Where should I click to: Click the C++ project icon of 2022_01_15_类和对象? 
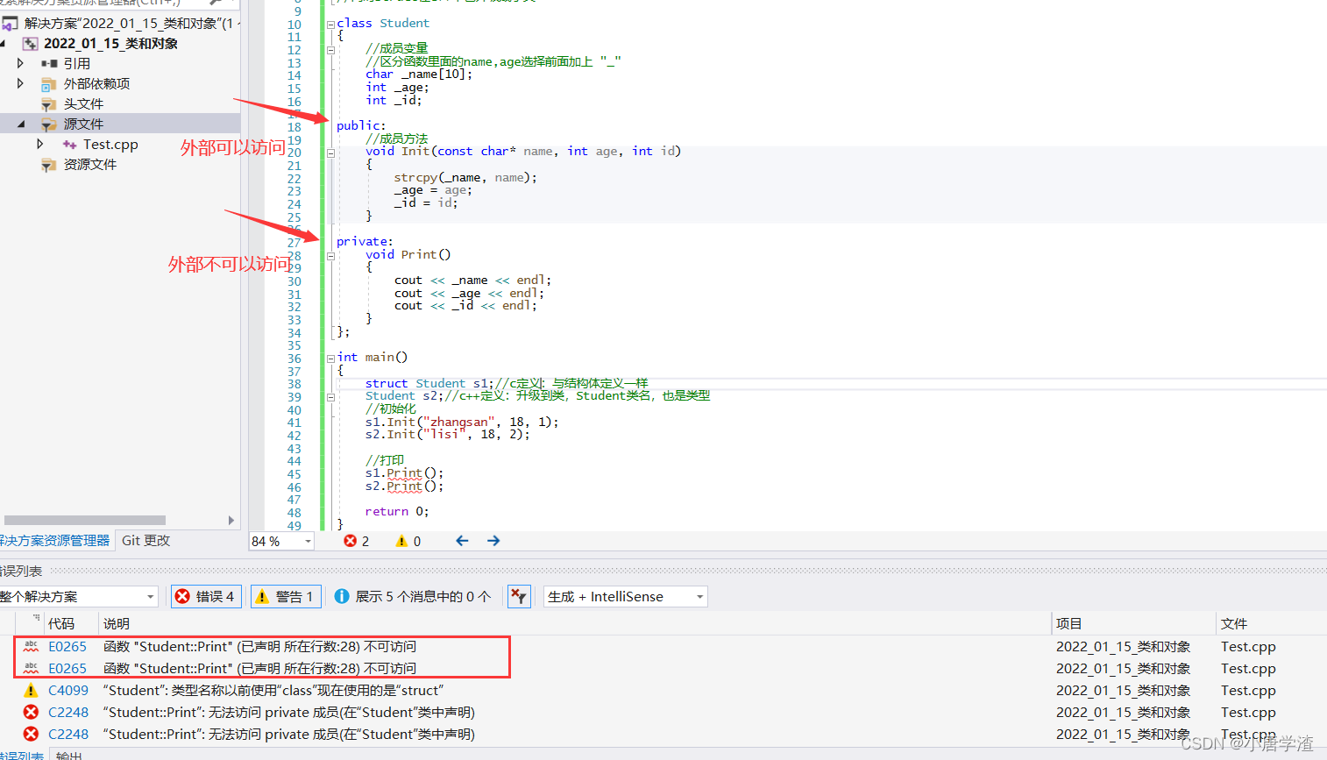click(x=31, y=44)
